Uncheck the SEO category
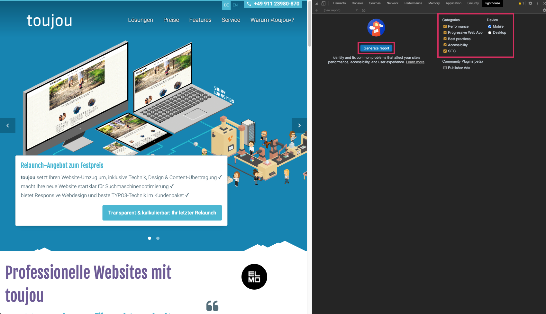 445,51
